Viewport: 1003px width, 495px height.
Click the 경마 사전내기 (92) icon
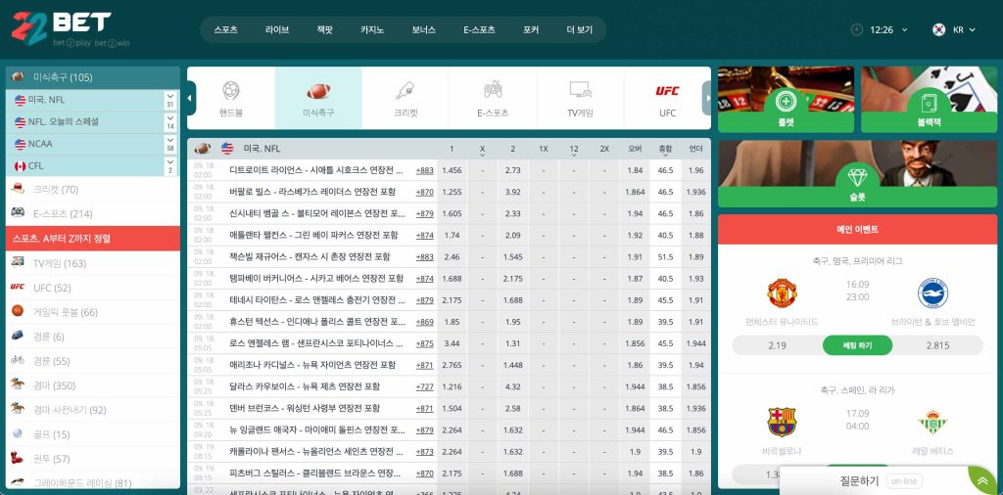pos(18,408)
